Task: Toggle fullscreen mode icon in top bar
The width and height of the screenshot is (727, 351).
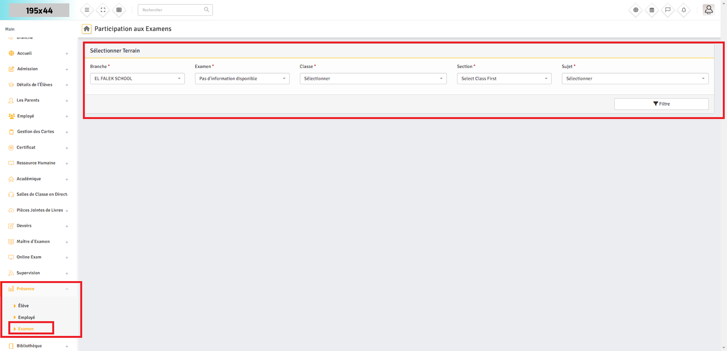Action: pyautogui.click(x=103, y=10)
